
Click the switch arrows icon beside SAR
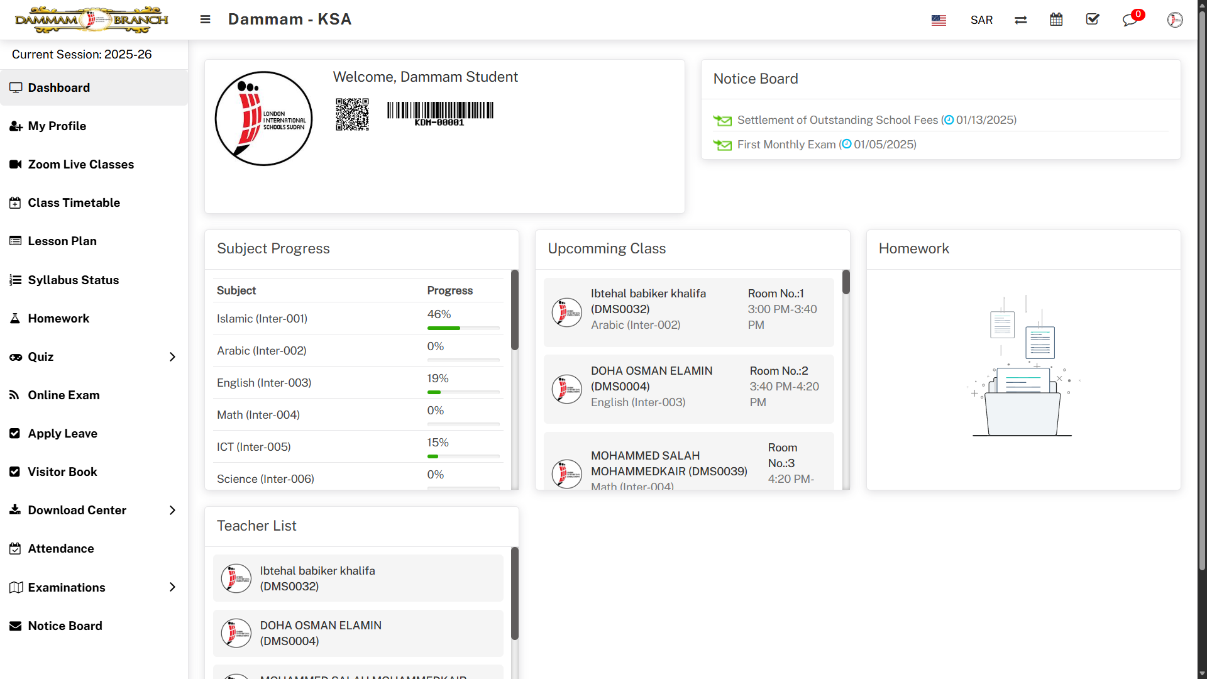click(x=1020, y=20)
